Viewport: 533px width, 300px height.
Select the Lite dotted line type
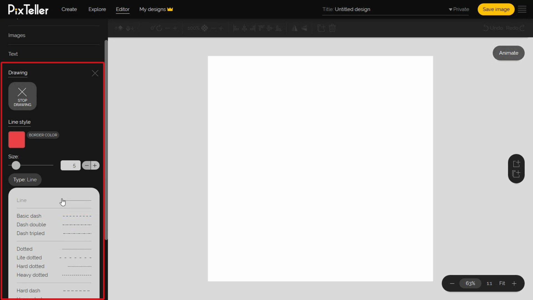click(54, 257)
